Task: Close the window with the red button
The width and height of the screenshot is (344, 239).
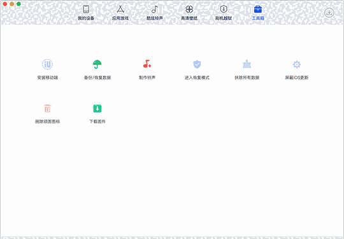Action: pyautogui.click(x=5, y=4)
